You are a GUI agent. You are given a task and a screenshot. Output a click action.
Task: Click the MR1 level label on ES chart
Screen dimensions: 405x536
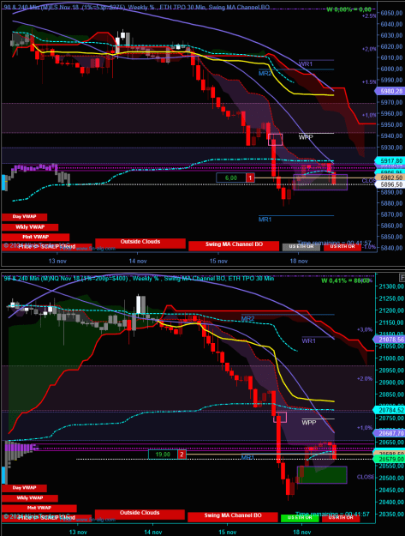pos(265,220)
